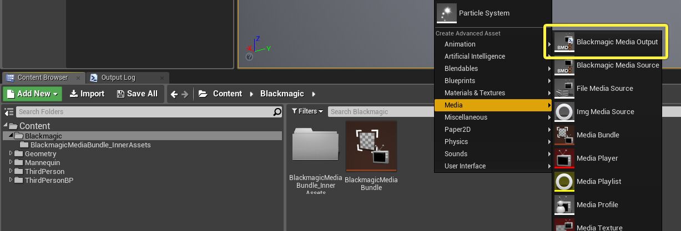Expand the ThirdPerson folder

[11, 171]
